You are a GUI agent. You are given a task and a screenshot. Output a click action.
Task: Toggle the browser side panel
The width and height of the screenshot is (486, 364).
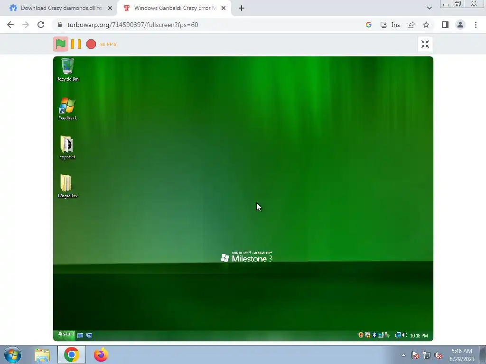pyautogui.click(x=445, y=25)
